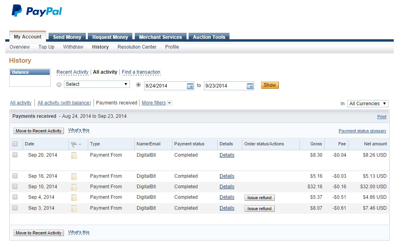This screenshot has height=247, width=414.
Task: Open the Select period dropdown
Action: (x=97, y=84)
